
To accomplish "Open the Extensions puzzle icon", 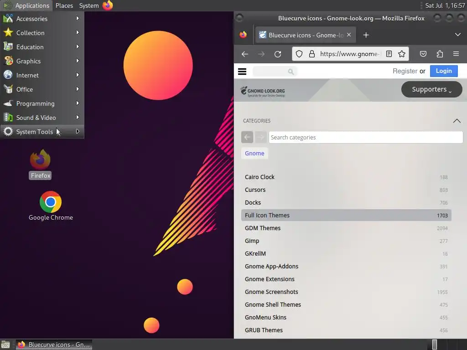I will pos(440,54).
